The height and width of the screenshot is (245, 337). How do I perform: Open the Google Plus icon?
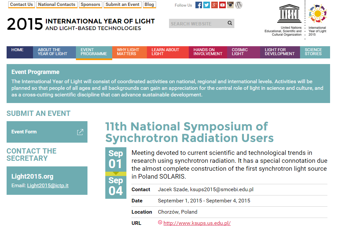coord(215,5)
